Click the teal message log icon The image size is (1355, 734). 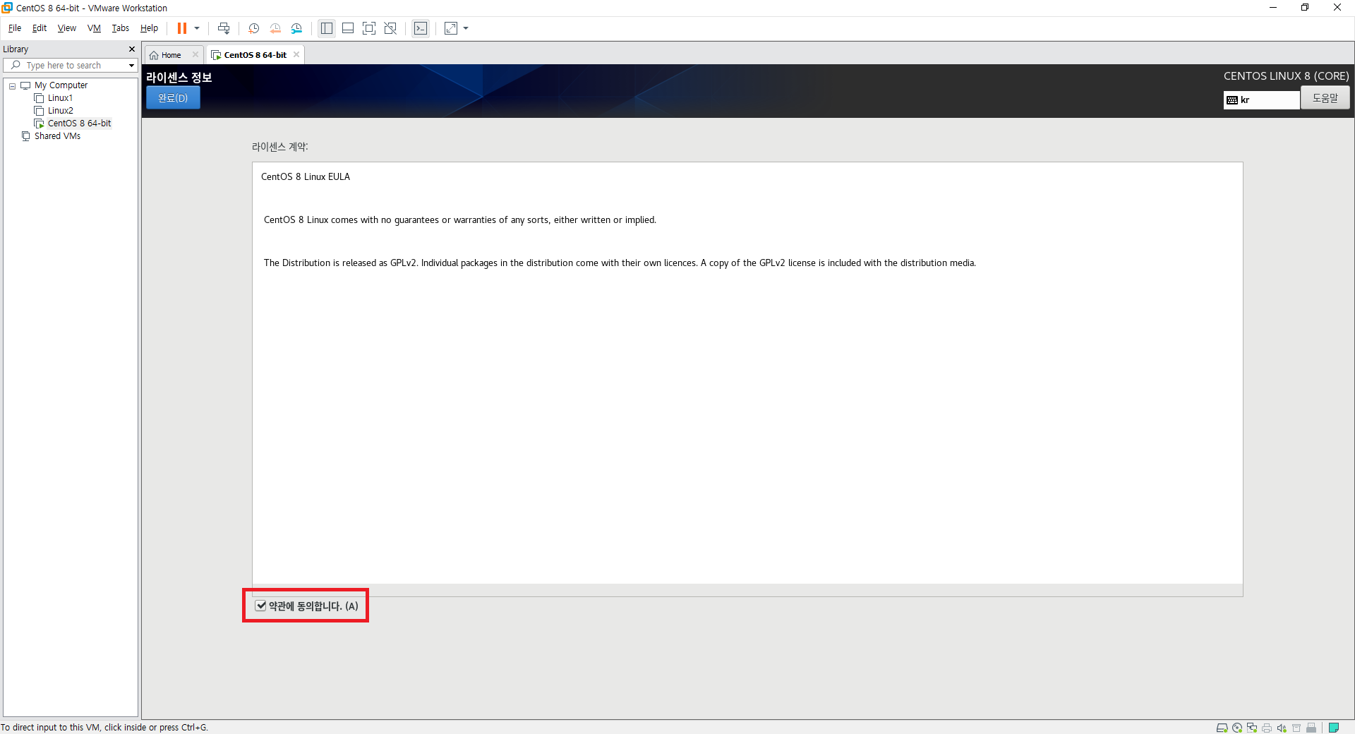click(x=1334, y=728)
